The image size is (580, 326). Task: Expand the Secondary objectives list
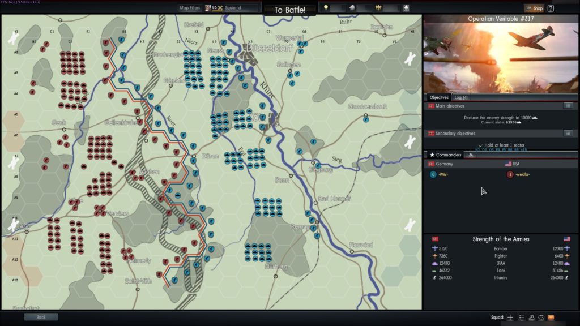point(568,133)
